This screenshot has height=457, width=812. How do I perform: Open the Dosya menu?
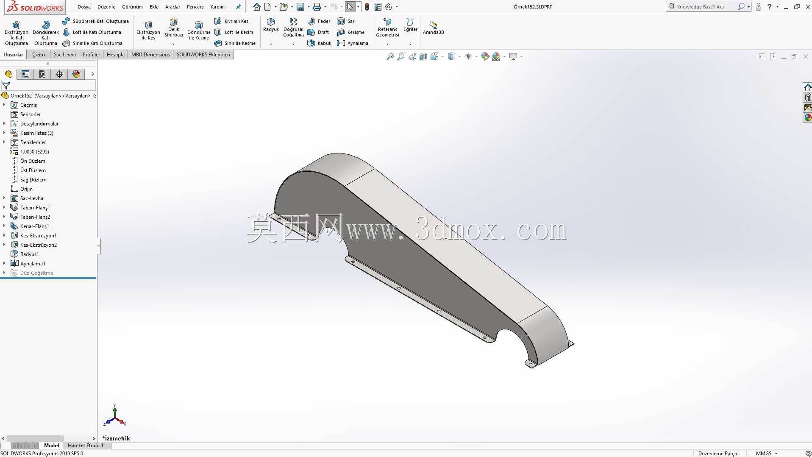84,7
